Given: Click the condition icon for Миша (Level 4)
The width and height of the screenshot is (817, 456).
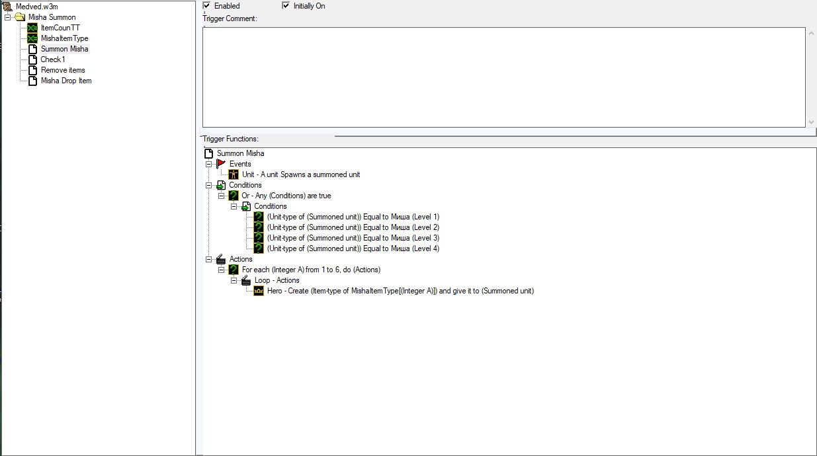Looking at the screenshot, I should tap(259, 248).
